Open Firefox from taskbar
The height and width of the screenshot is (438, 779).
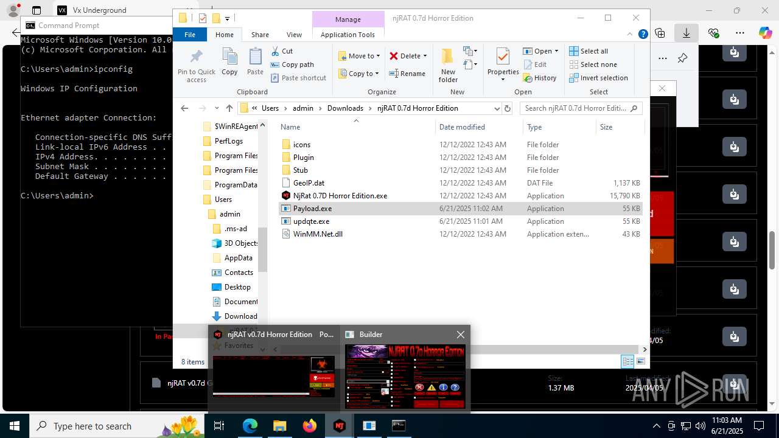coord(310,426)
